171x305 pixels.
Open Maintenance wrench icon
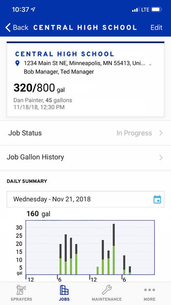[107, 290]
